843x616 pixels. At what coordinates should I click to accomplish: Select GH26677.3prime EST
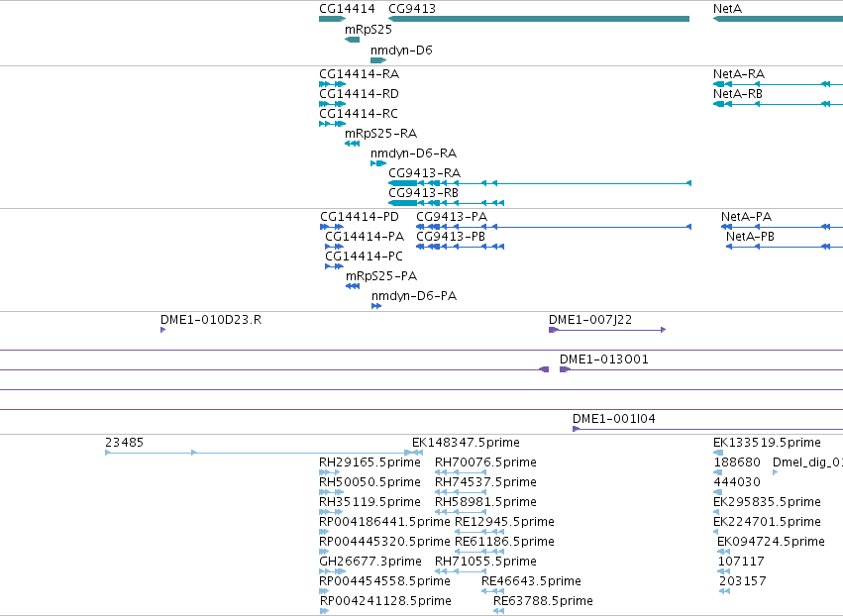369,562
